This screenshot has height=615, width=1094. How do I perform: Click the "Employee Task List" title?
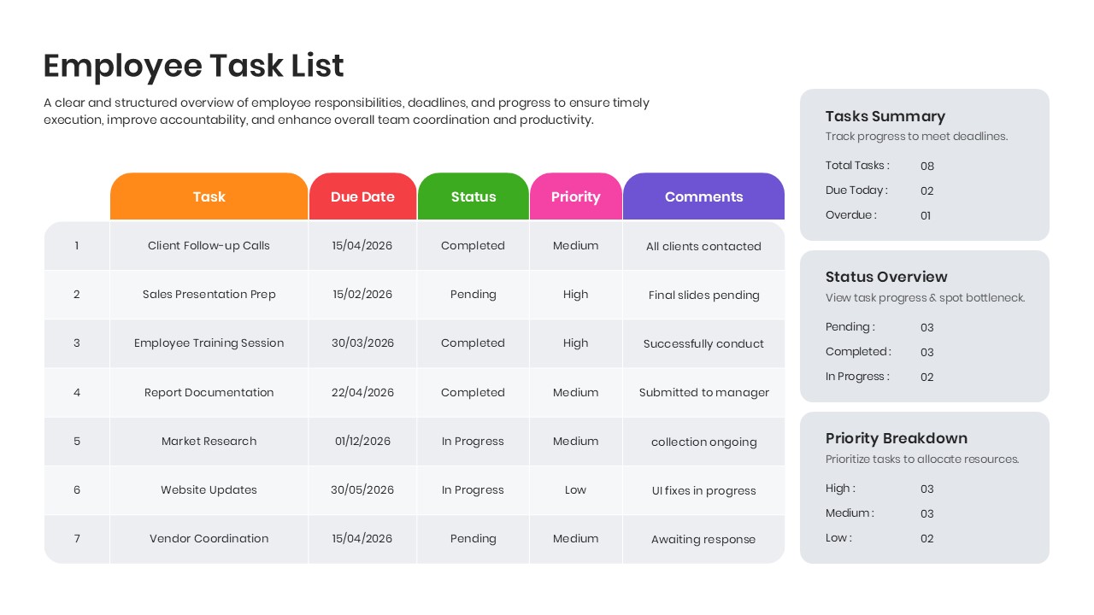click(193, 66)
